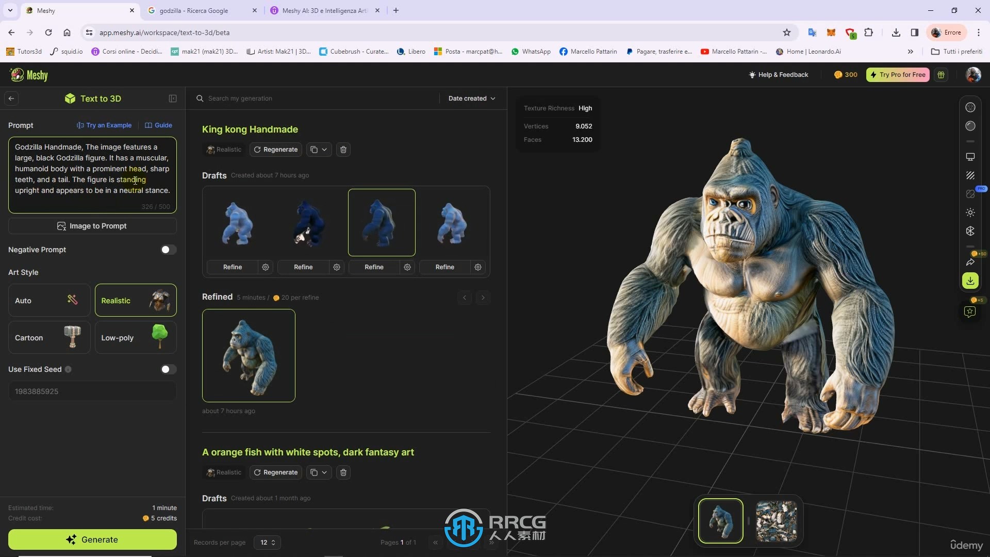Select the Realistic art style
This screenshot has width=990, height=557.
click(x=136, y=300)
